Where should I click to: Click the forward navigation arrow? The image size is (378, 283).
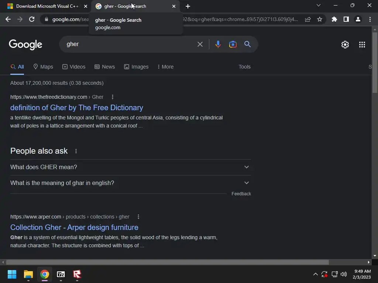tap(20, 19)
